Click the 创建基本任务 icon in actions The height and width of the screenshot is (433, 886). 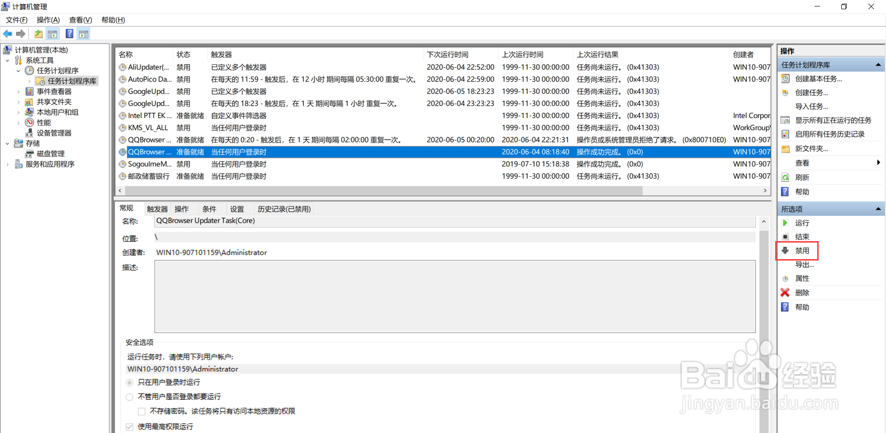[785, 79]
